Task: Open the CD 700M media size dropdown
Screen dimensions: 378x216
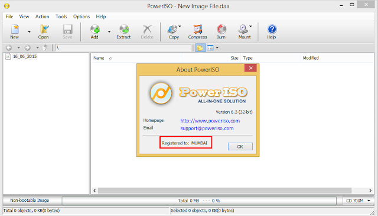Action: point(358,201)
